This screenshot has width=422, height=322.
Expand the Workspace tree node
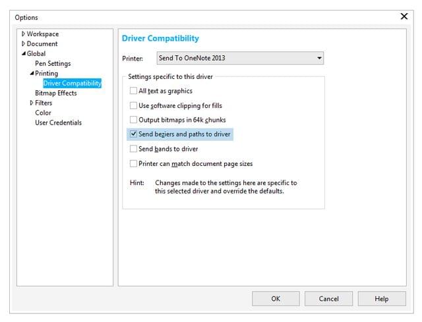click(x=24, y=34)
